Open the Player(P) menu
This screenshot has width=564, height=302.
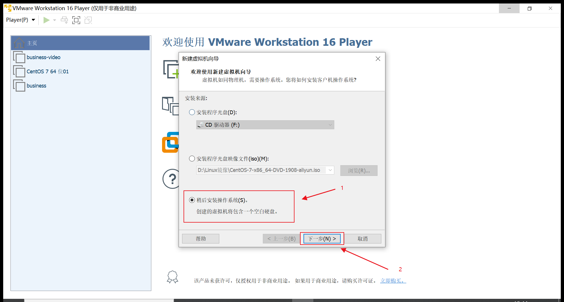pyautogui.click(x=20, y=20)
